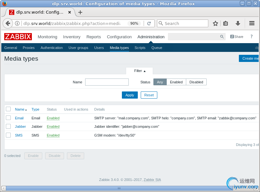Check the Jabber media type row checkbox
The image size is (260, 192).
8,126
